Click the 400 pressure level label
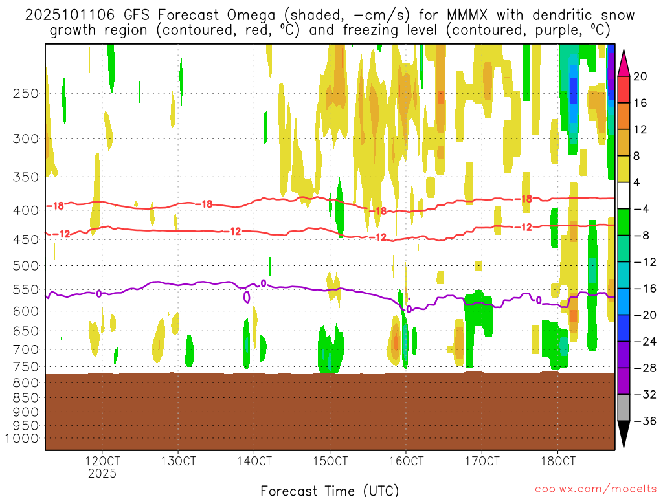The height and width of the screenshot is (497, 663). [26, 210]
